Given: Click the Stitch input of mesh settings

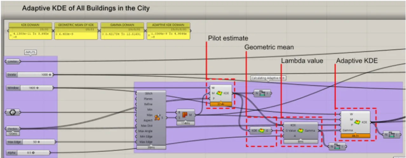Looking at the screenshot, I should [x=148, y=93].
